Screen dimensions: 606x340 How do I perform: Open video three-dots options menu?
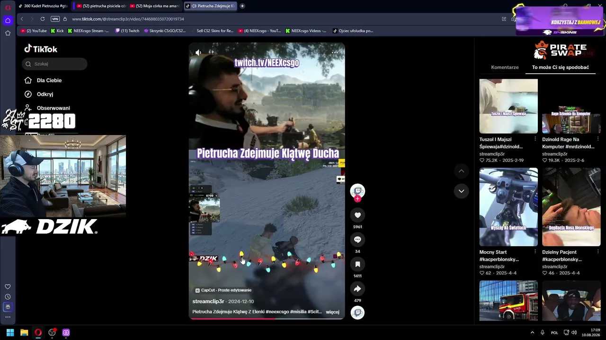point(335,52)
